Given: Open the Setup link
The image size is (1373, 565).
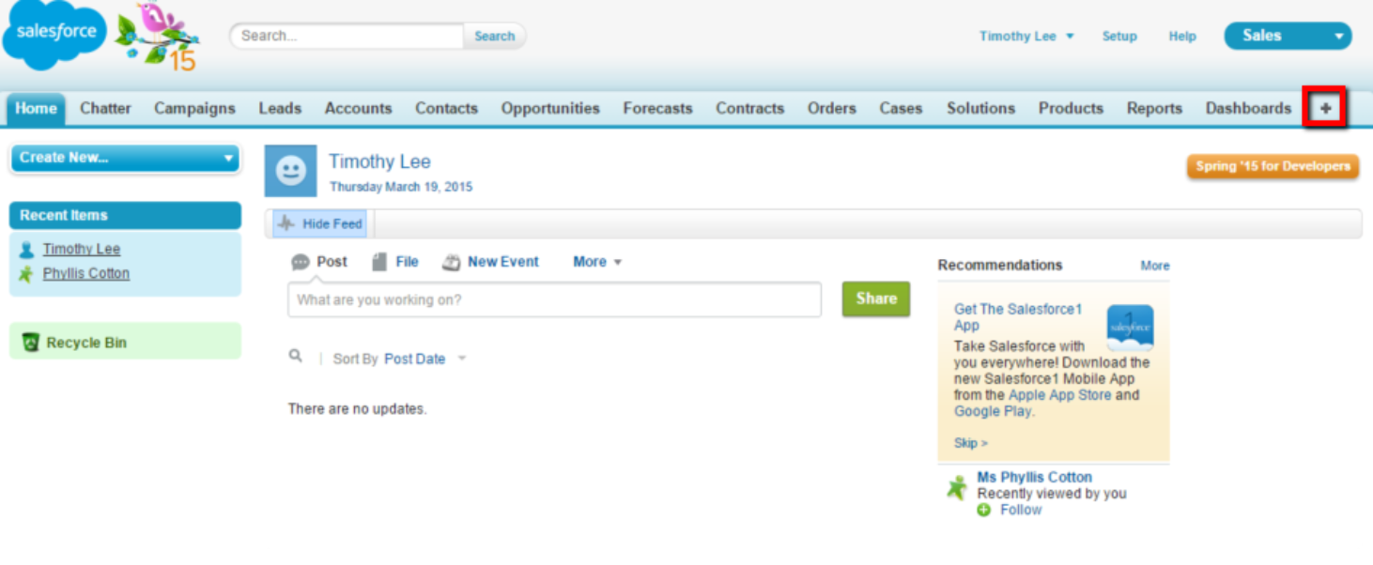Looking at the screenshot, I should tap(1119, 37).
